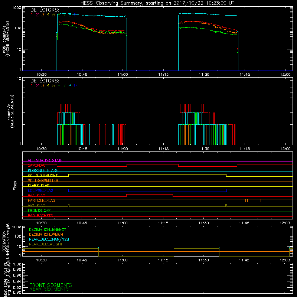Select the GAP_FLAG label
Viewport: 297px width, 297px height.
36,165
